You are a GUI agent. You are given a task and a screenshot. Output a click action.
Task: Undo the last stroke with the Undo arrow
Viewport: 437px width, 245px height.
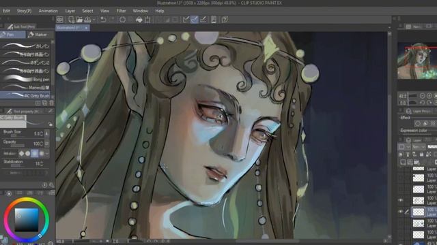103,20
